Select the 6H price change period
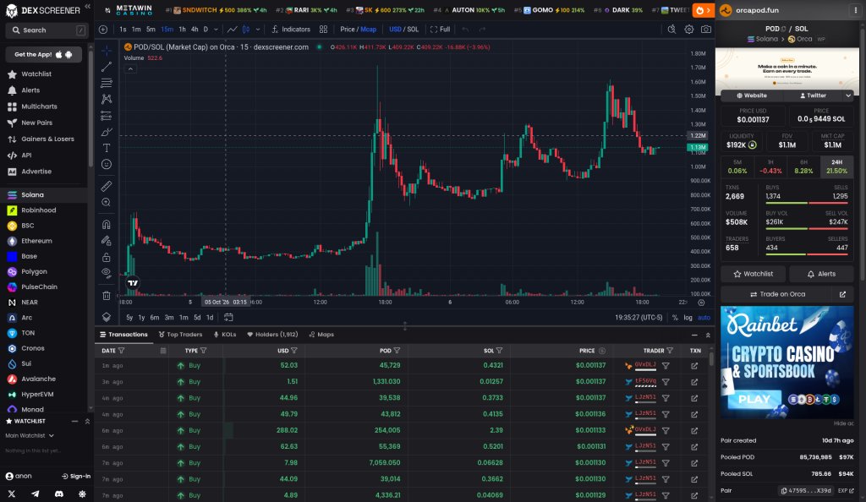 click(x=803, y=166)
